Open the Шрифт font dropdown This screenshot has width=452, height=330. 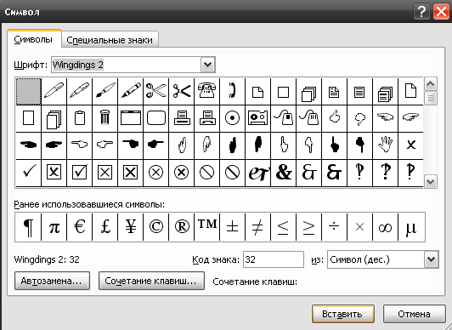207,65
